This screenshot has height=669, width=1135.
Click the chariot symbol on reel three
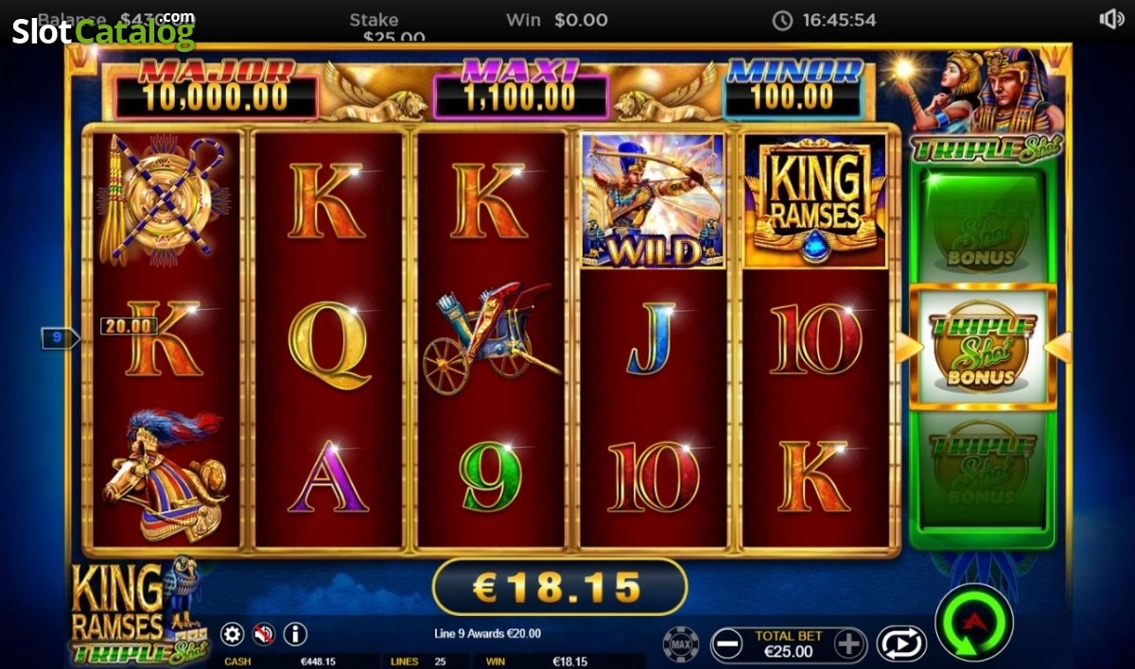click(x=492, y=337)
